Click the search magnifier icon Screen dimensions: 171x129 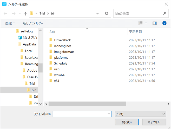coord(165,13)
